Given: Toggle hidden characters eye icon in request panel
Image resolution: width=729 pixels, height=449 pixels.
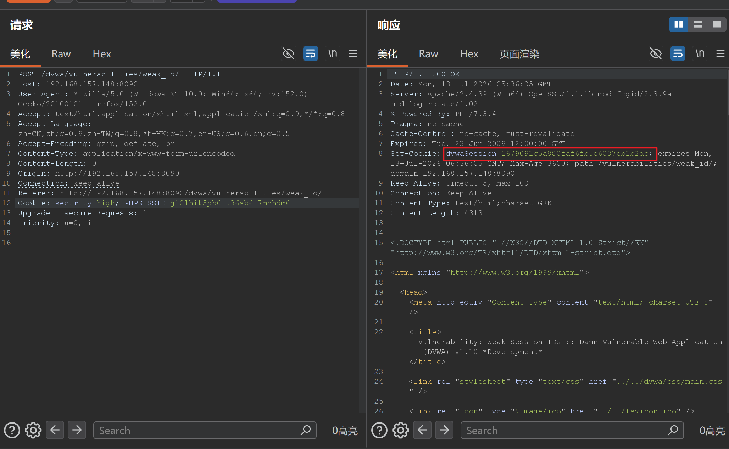Looking at the screenshot, I should pyautogui.click(x=288, y=54).
